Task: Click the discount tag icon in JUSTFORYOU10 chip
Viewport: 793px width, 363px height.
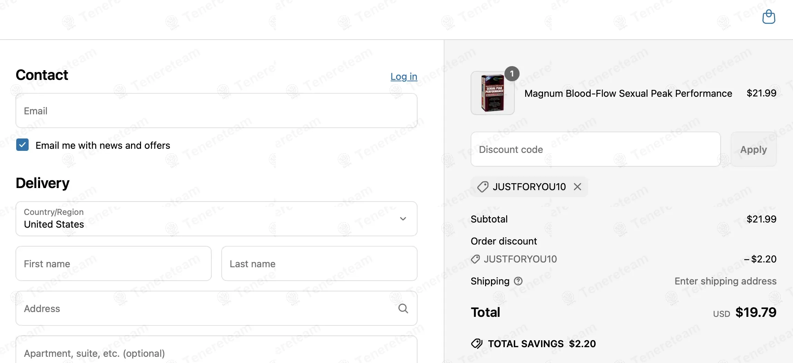Action: tap(483, 187)
